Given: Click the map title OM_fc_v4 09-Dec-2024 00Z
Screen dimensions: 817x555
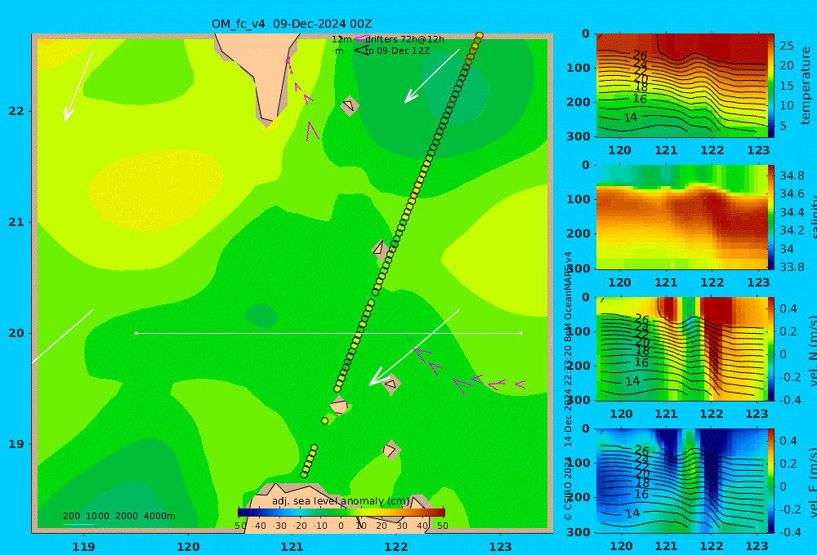Looking at the screenshot, I should point(292,24).
